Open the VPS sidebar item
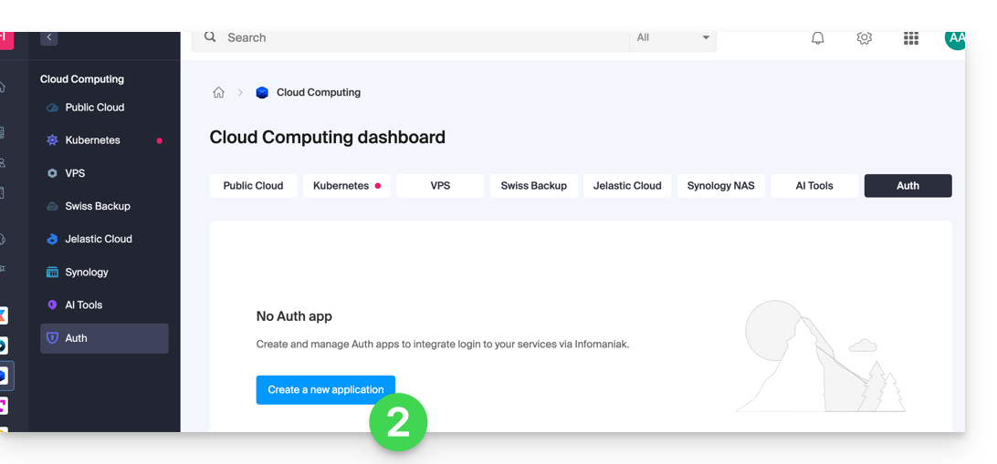 pos(104,173)
